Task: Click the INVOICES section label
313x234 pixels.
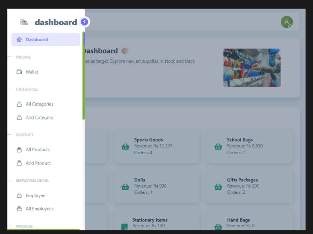Action: (24, 226)
